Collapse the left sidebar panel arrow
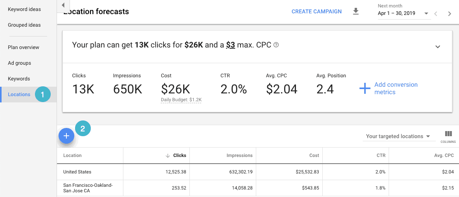Image resolution: width=459 pixels, height=197 pixels. [63, 5]
